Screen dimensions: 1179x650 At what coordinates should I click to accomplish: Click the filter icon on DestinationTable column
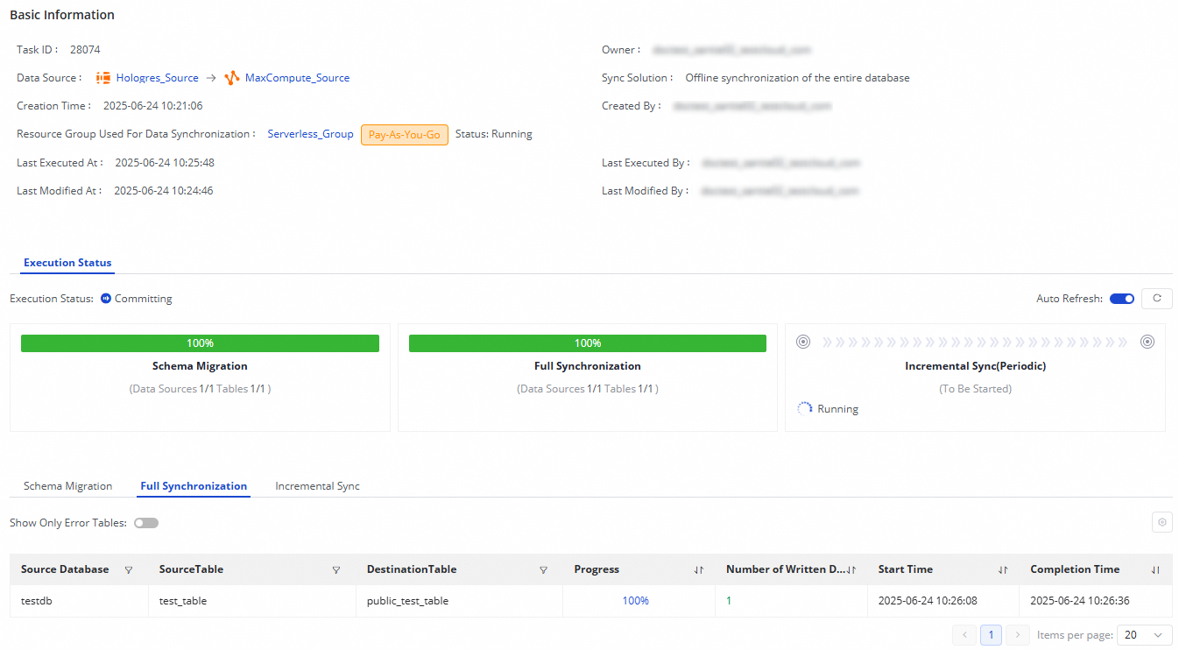tap(544, 569)
